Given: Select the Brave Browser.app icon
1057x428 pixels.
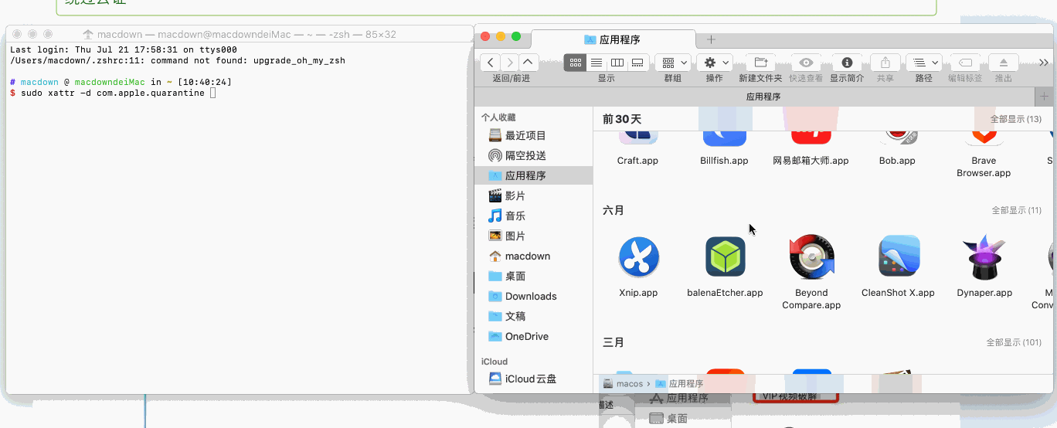Looking at the screenshot, I should pyautogui.click(x=984, y=139).
